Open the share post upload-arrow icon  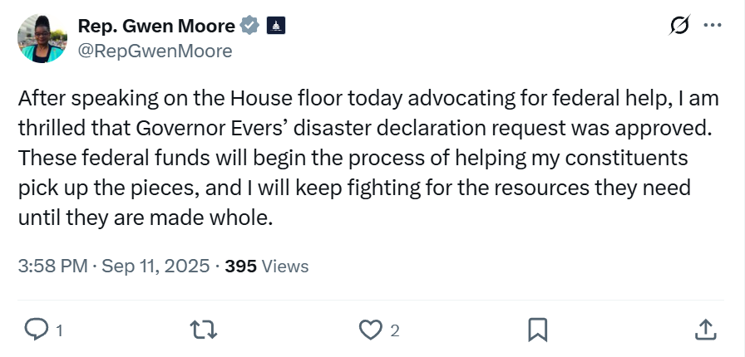pyautogui.click(x=706, y=330)
